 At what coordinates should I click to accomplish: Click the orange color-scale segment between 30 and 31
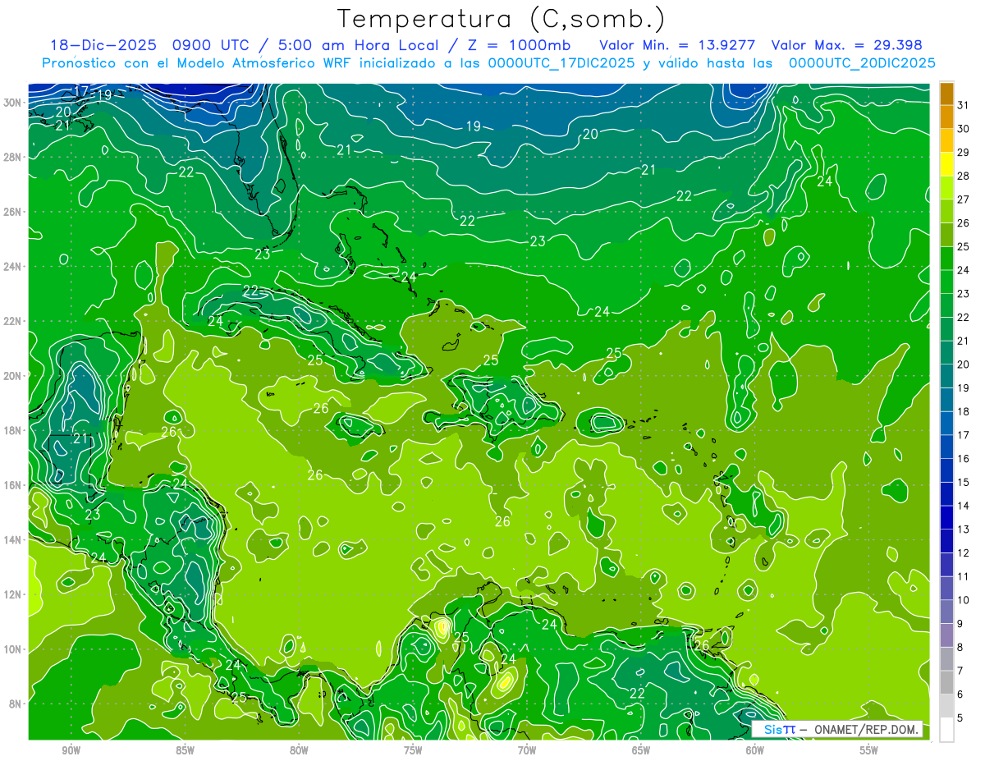(x=946, y=117)
